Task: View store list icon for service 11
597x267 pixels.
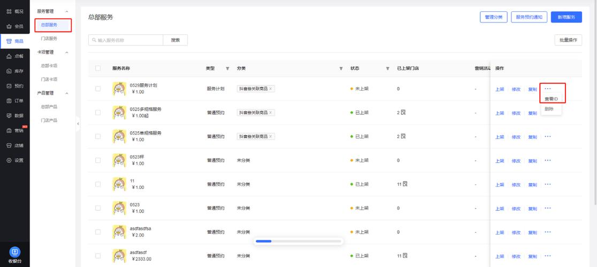Action: [405, 184]
